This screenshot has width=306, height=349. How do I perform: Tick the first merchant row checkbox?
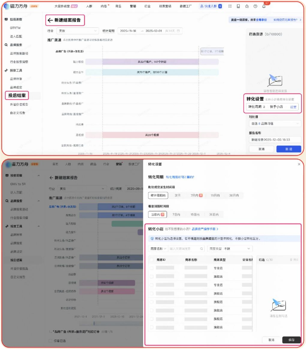click(152, 268)
